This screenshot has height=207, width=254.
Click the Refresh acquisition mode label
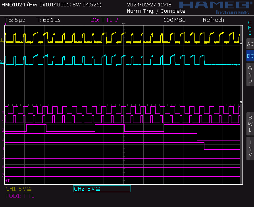tap(213, 20)
